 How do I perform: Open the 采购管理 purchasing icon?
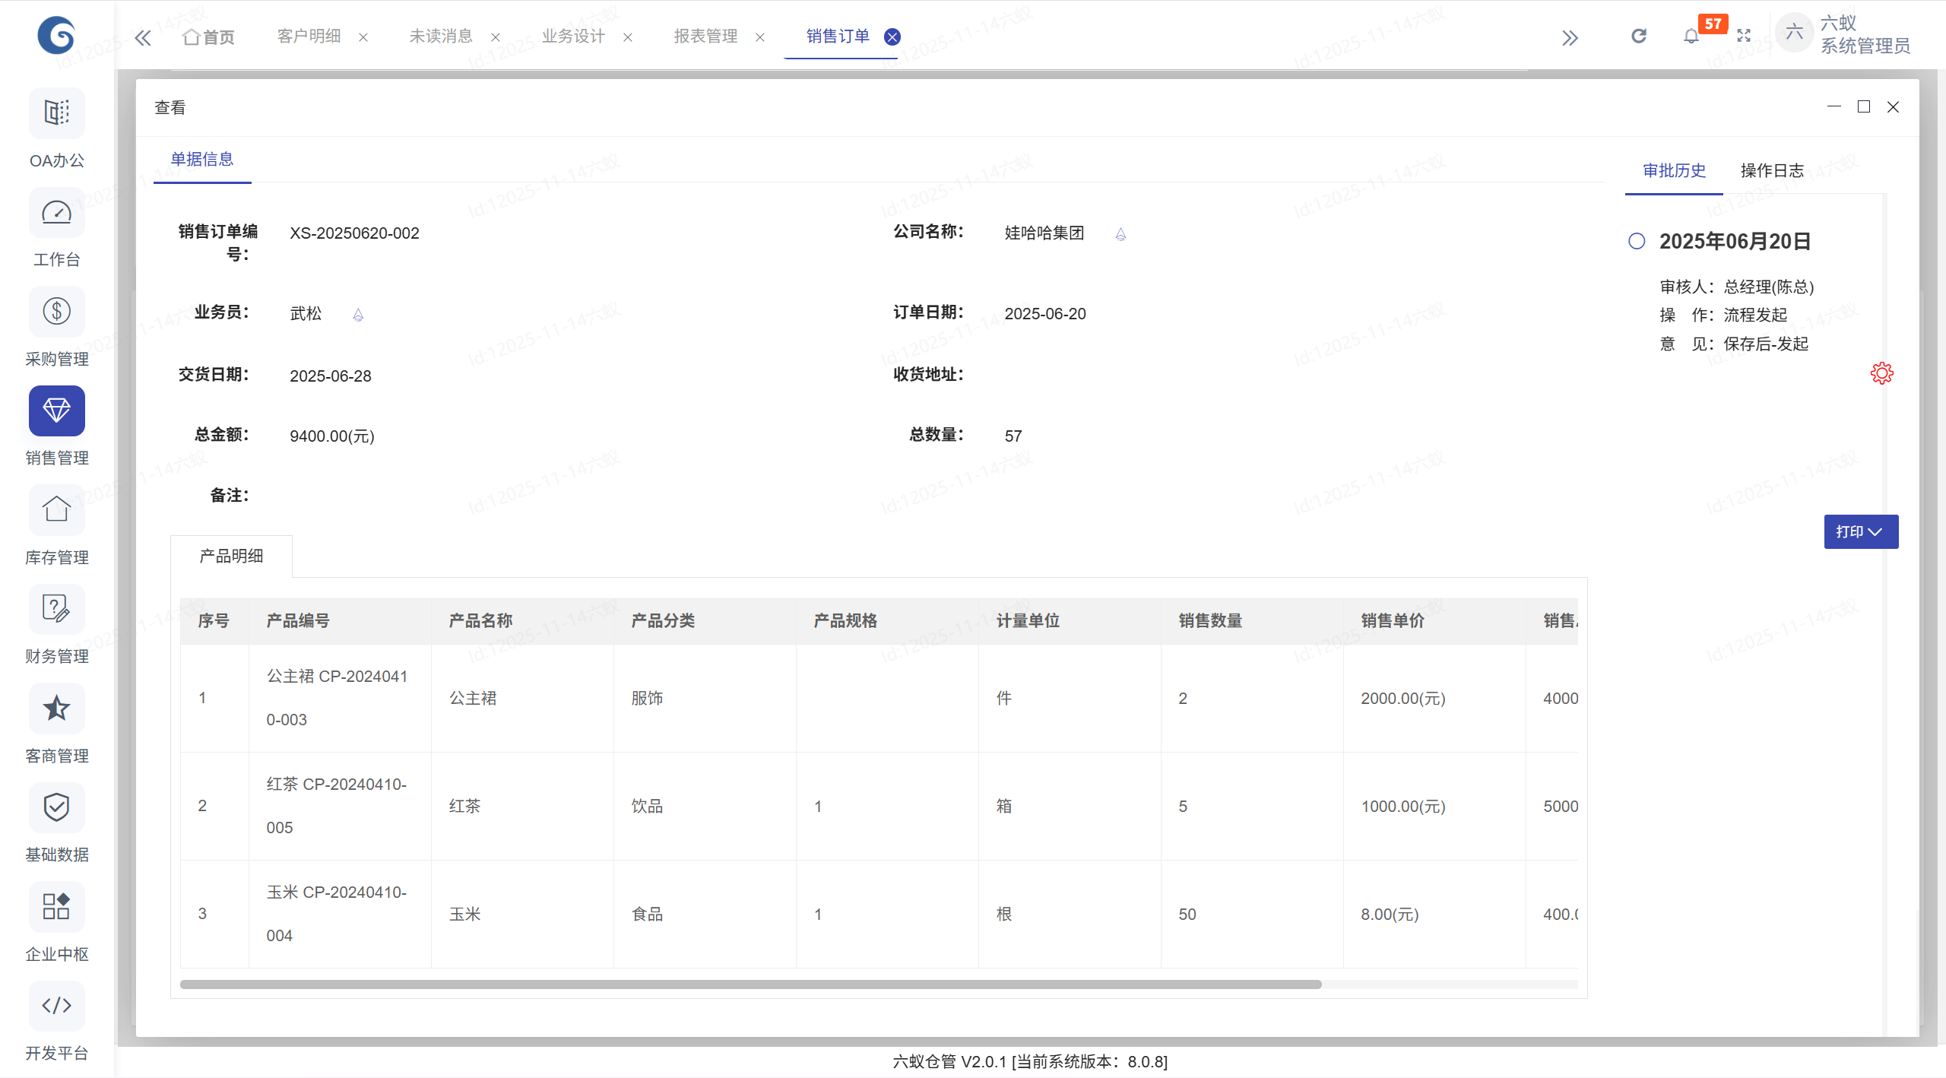click(x=57, y=312)
